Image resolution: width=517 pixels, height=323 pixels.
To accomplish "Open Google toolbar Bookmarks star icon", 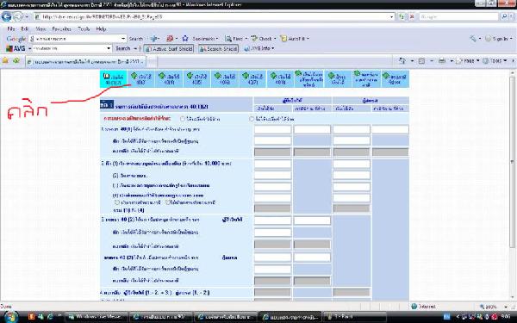I will 185,39.
